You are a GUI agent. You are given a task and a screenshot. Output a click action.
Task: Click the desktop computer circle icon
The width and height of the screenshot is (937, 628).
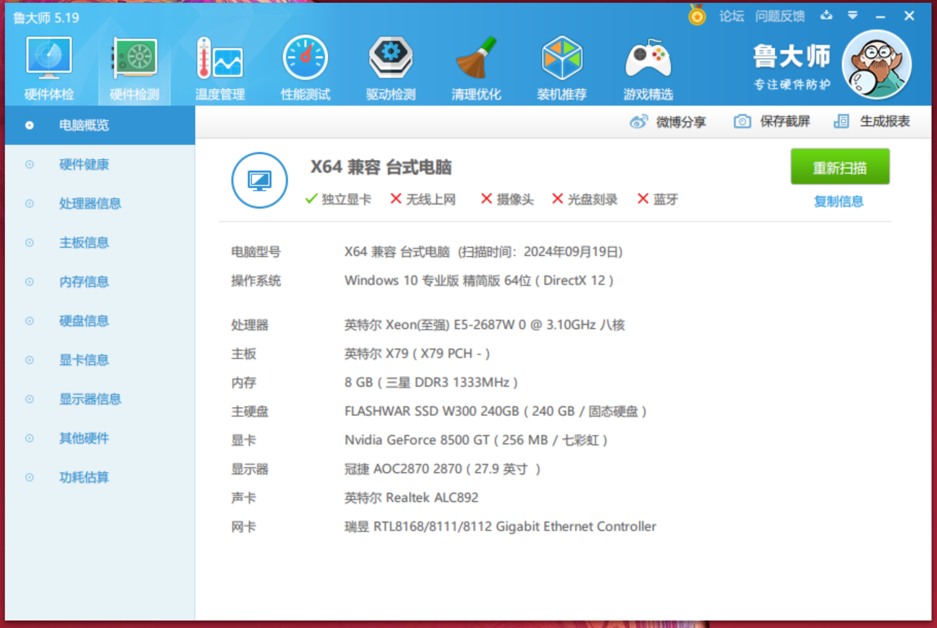tap(259, 181)
